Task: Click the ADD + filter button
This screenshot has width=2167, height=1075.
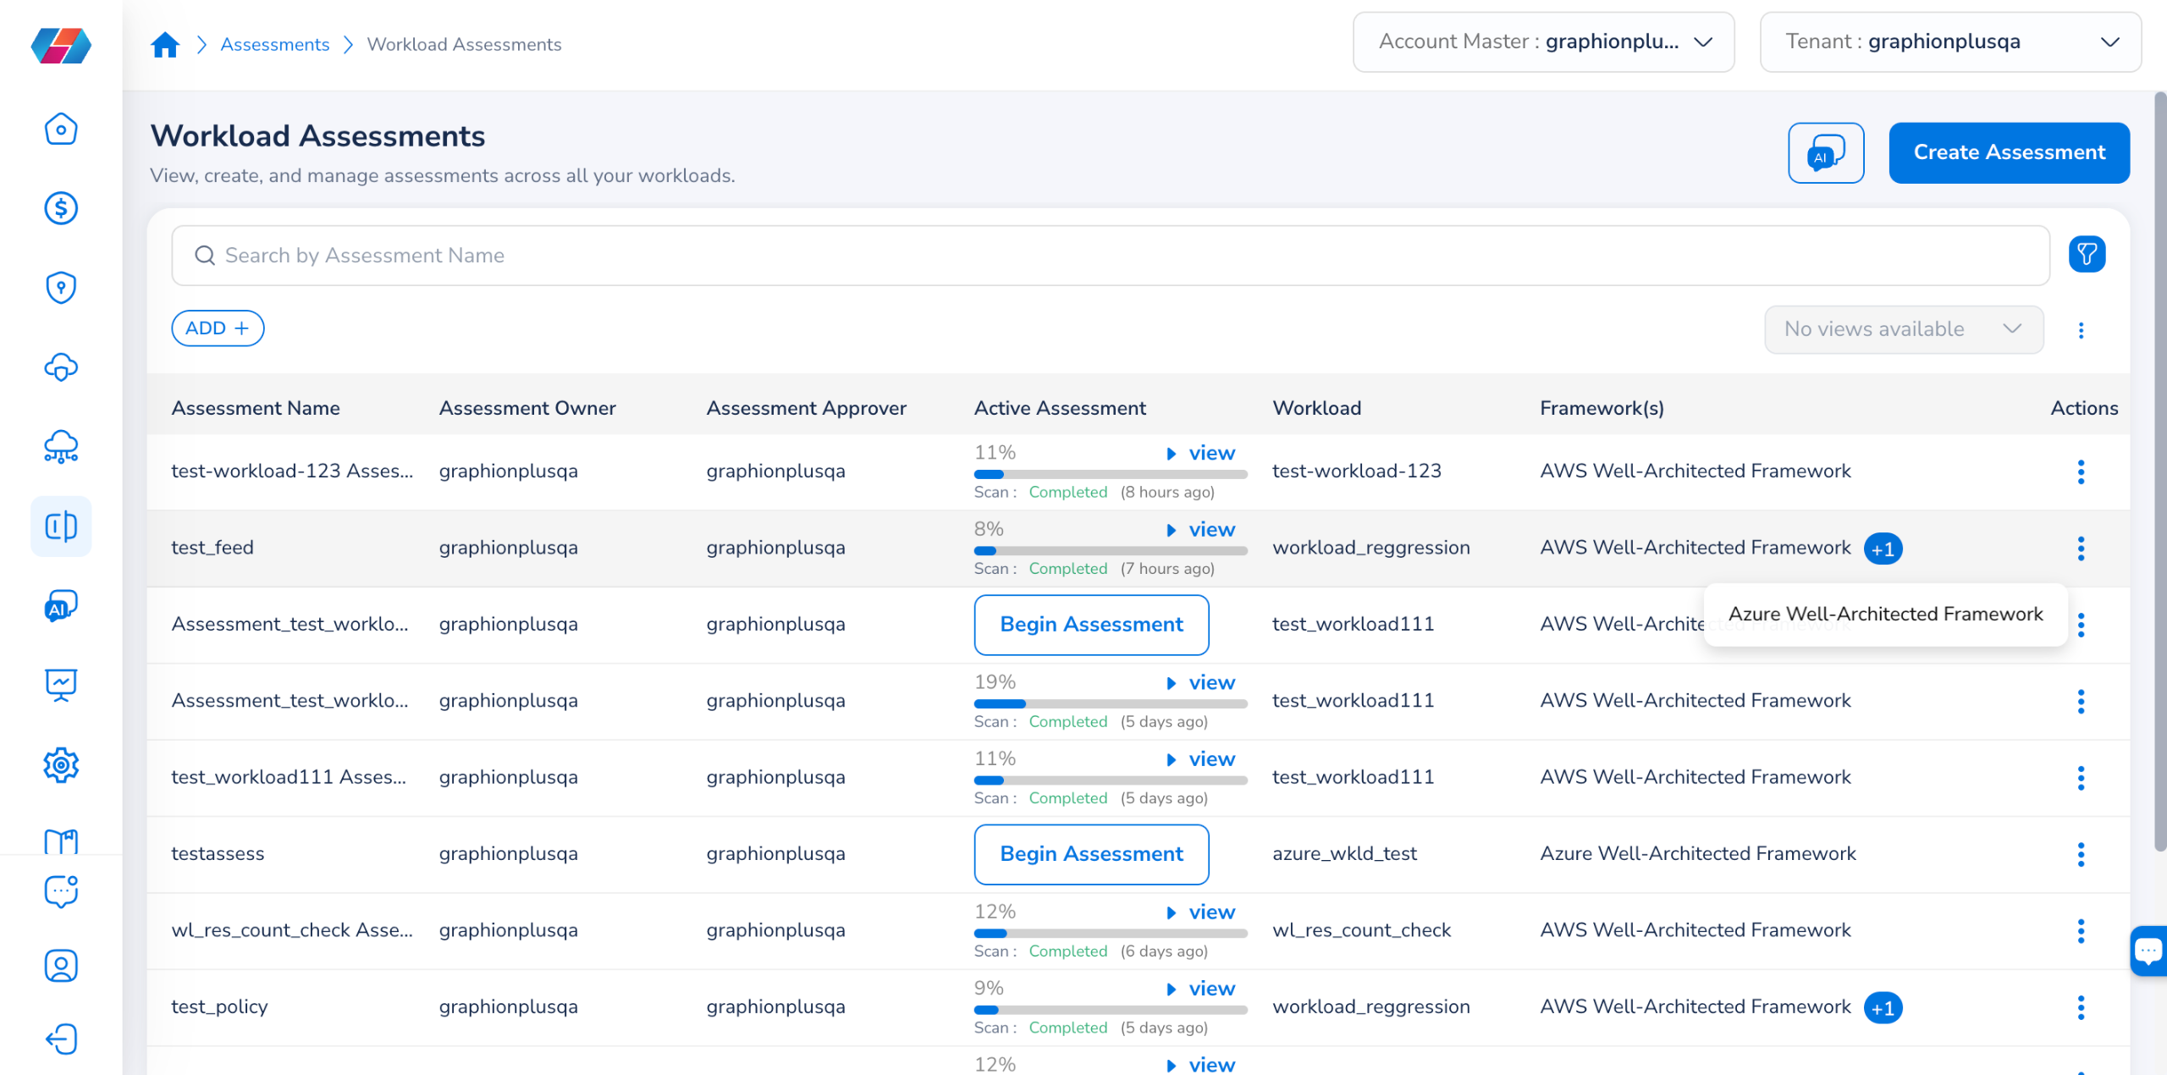Action: pyautogui.click(x=218, y=328)
